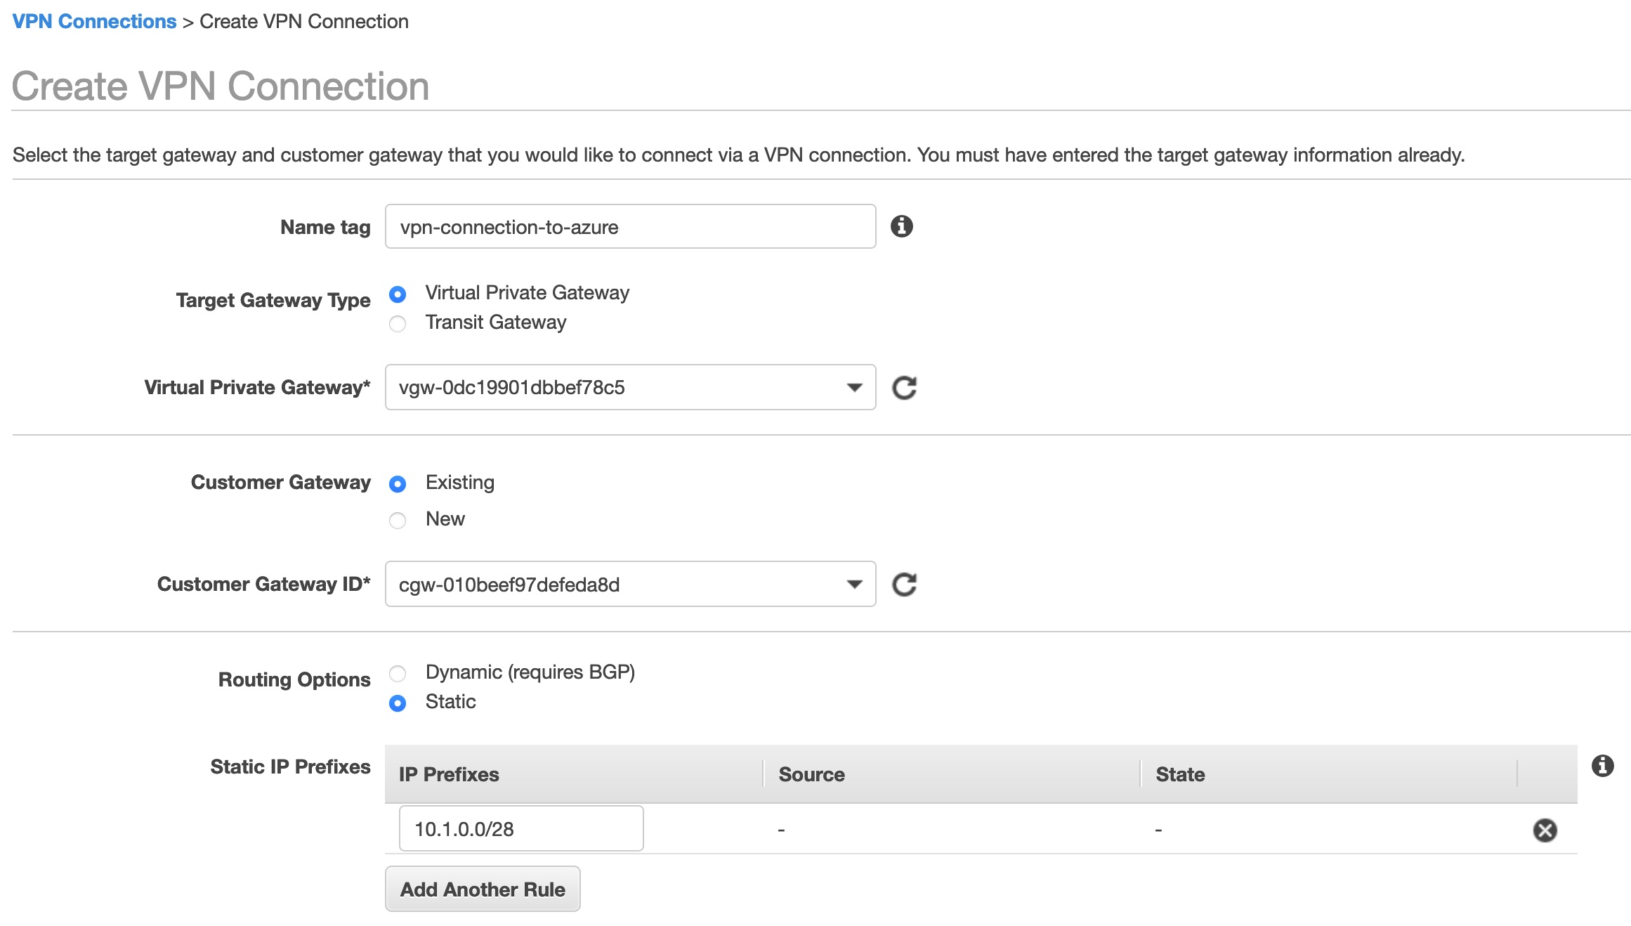The height and width of the screenshot is (926, 1631).
Task: Choose New customer gateway
Action: click(398, 521)
